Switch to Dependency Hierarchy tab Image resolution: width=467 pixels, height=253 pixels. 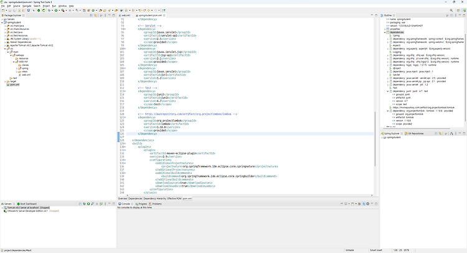click(154, 198)
